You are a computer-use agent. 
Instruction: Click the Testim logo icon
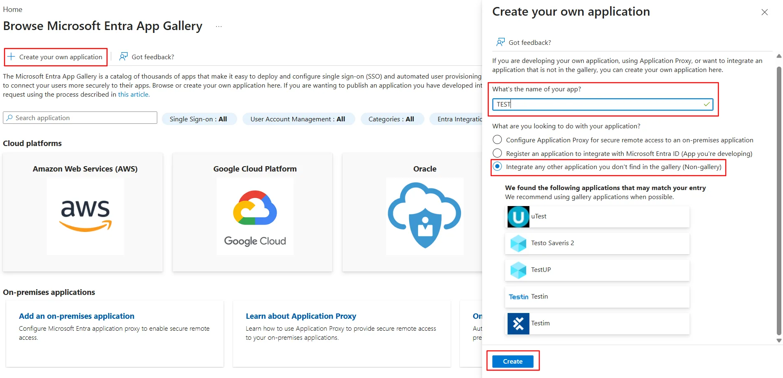(x=518, y=324)
